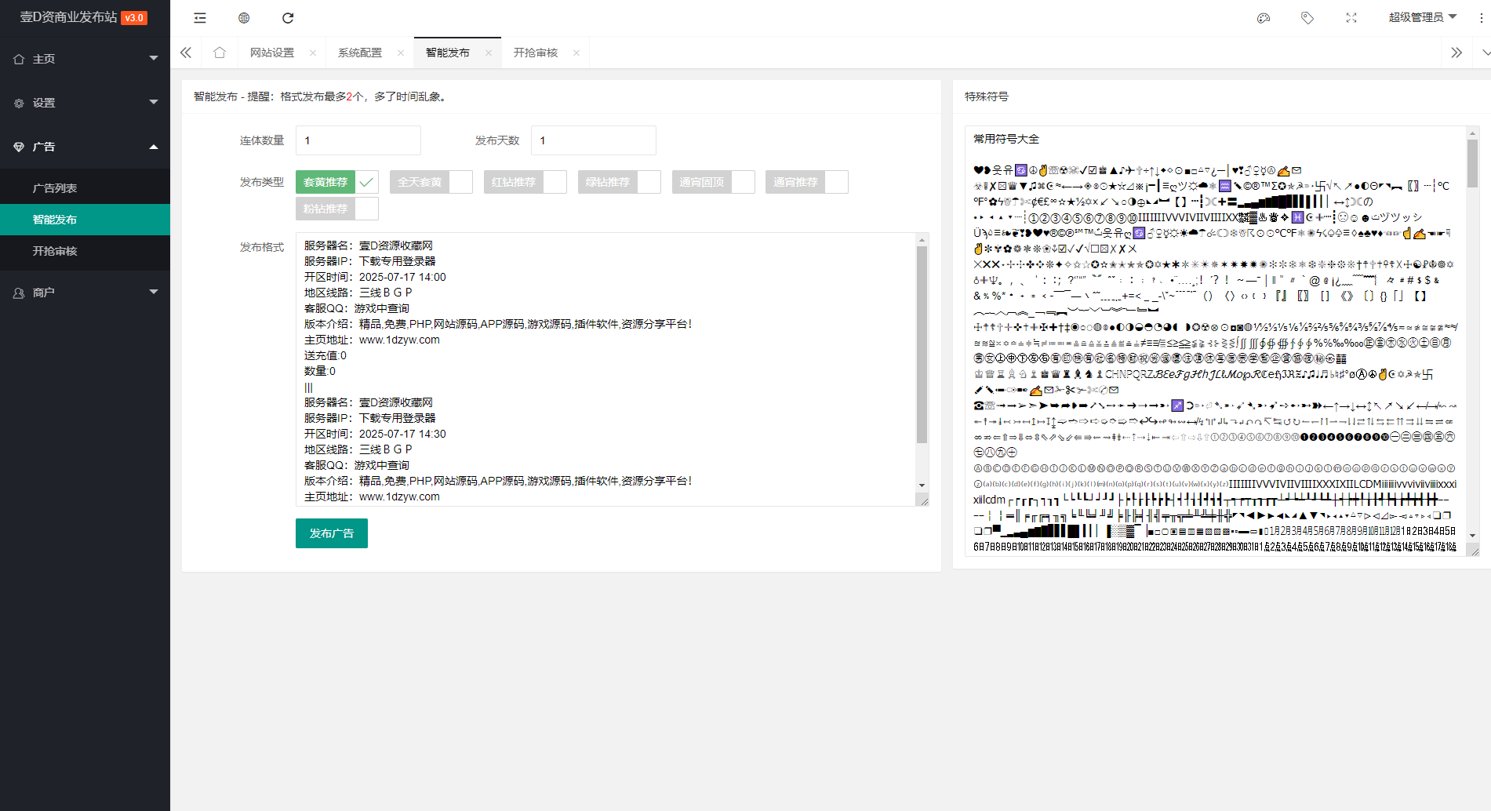1491x811 pixels.
Task: Click the tag note icon
Action: [x=1307, y=18]
